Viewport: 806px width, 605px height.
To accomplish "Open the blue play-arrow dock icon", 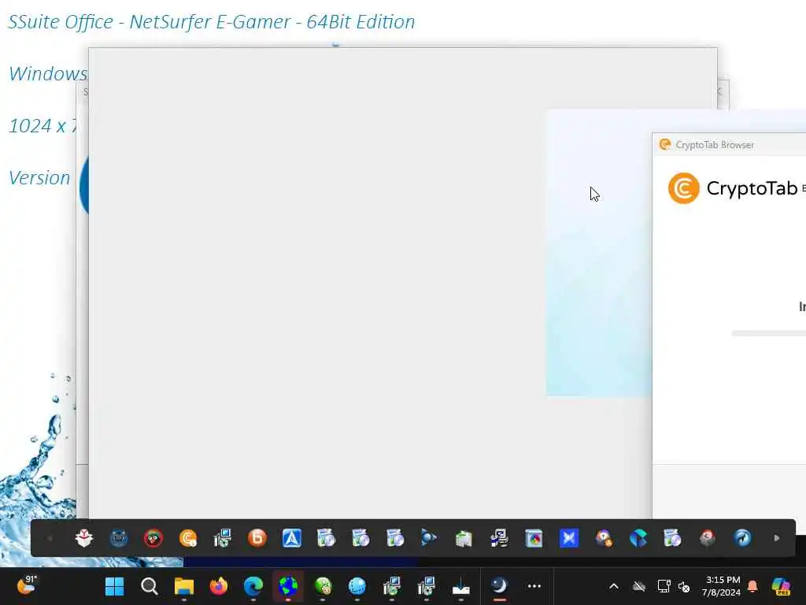I will pyautogui.click(x=429, y=538).
